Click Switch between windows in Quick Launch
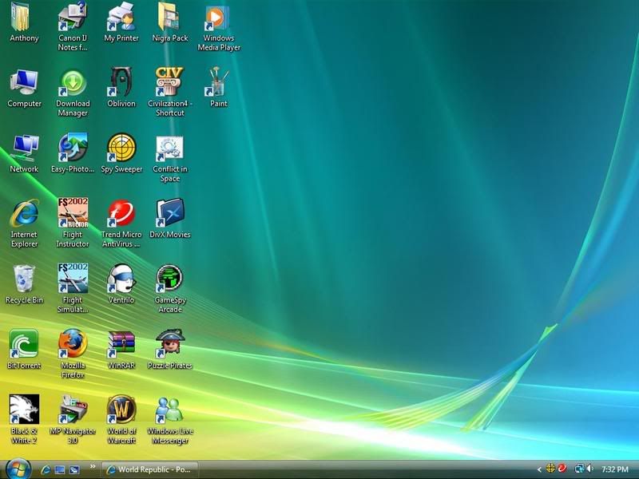The width and height of the screenshot is (639, 479). click(x=74, y=470)
